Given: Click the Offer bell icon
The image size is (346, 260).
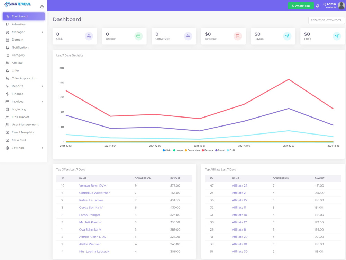Looking at the screenshot, I should click(7, 71).
